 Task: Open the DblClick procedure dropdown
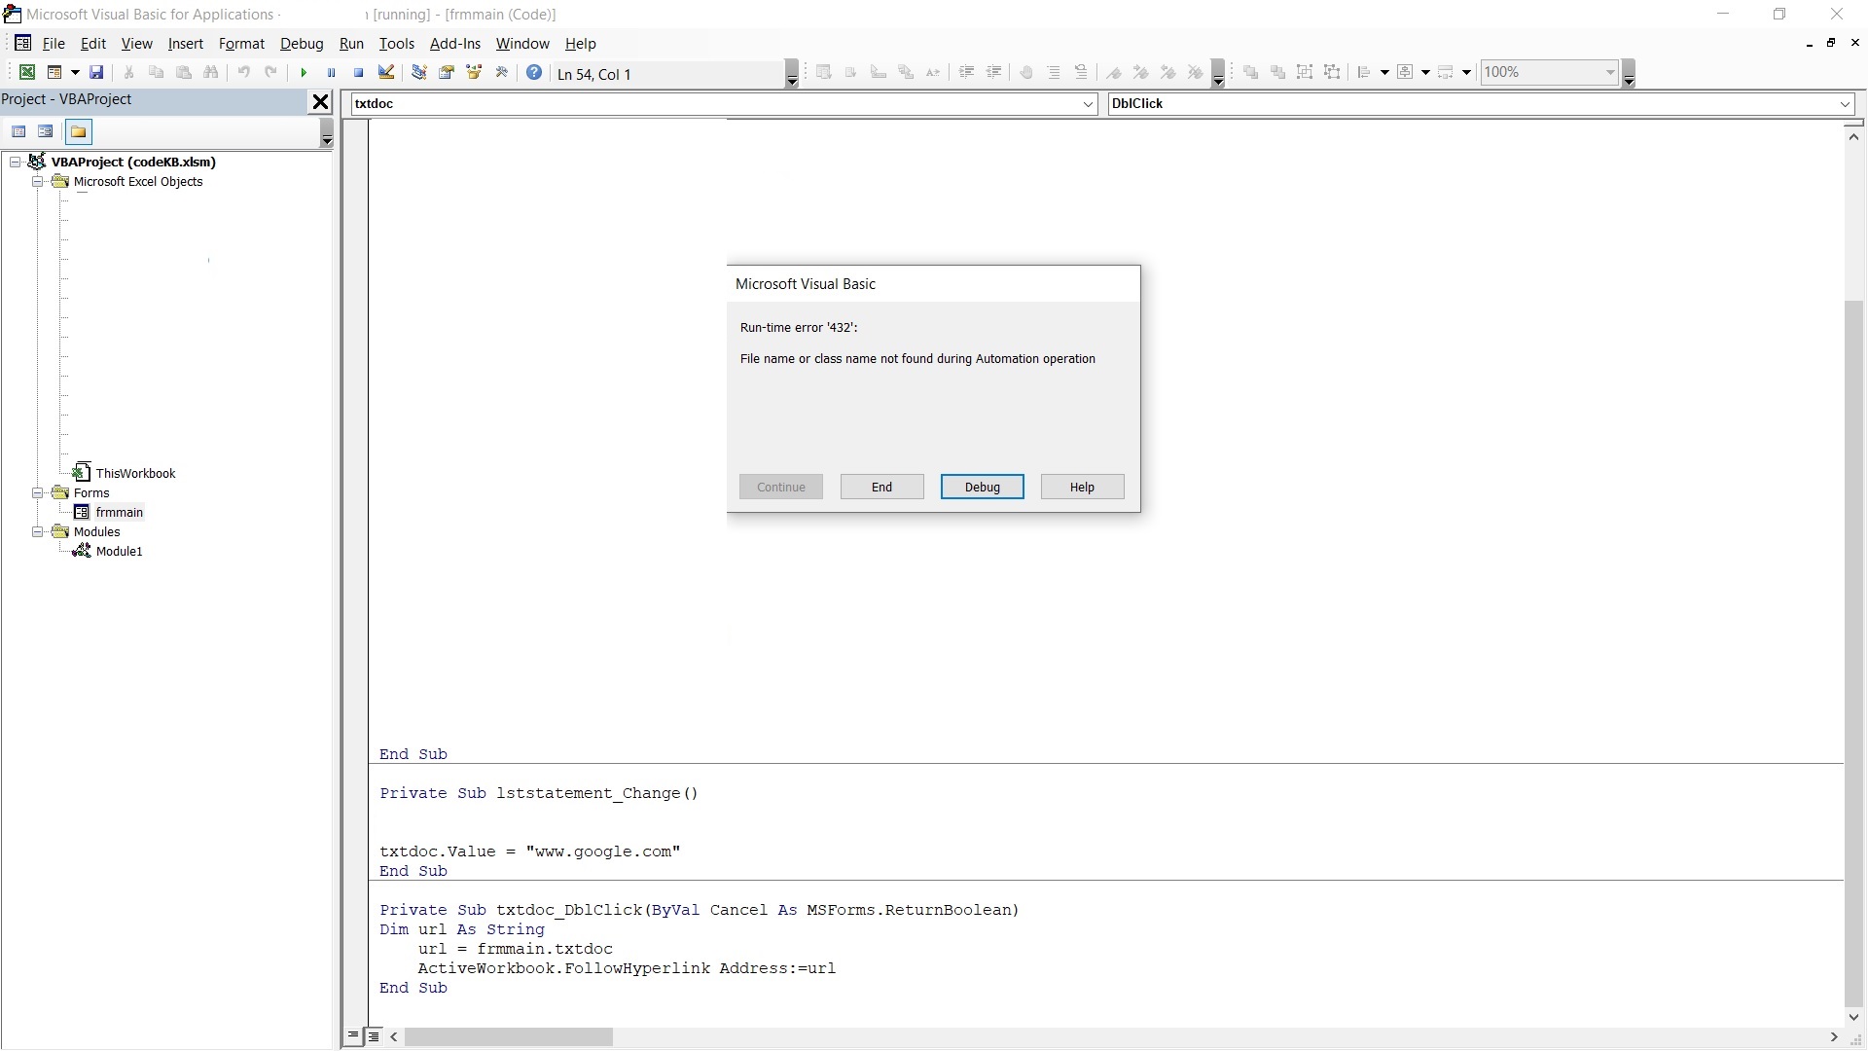click(1844, 104)
